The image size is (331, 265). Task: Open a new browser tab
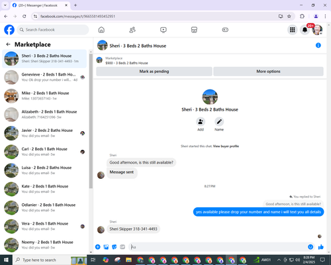tap(75, 5)
